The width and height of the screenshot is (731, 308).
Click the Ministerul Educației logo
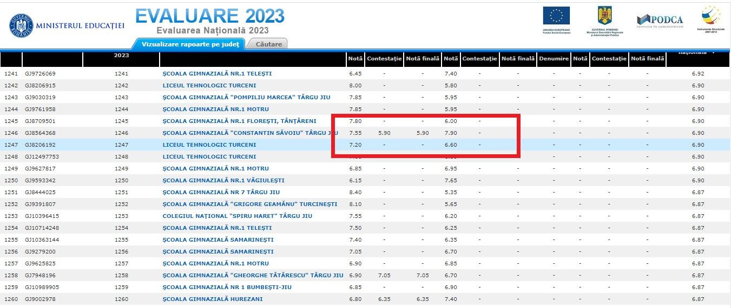click(66, 25)
